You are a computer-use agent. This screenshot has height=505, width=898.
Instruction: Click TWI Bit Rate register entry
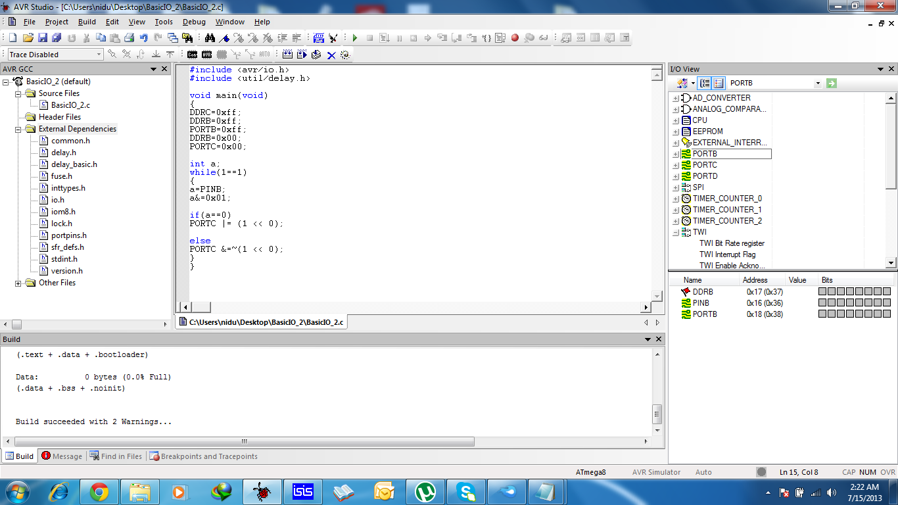coord(732,243)
